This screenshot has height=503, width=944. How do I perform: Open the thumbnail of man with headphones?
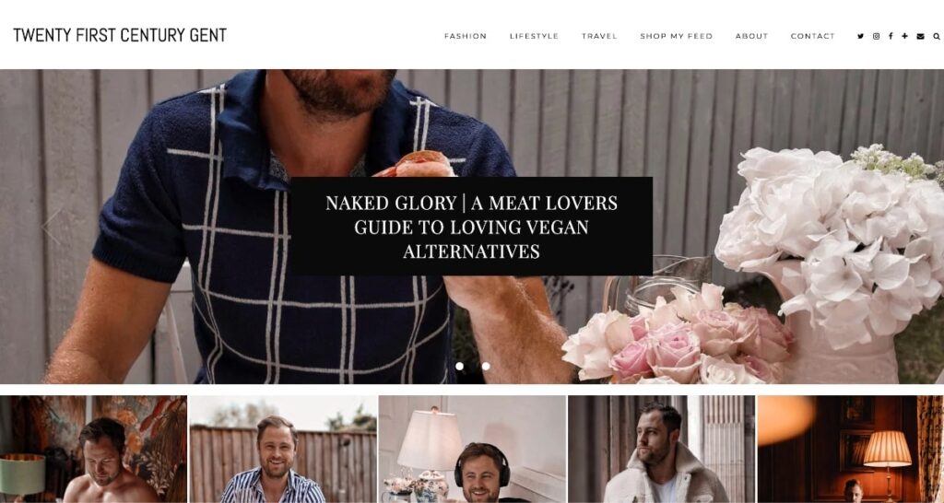coord(472,449)
